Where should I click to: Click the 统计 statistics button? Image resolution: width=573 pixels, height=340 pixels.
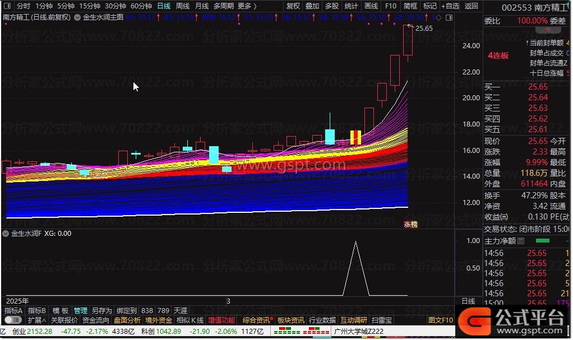click(x=351, y=6)
